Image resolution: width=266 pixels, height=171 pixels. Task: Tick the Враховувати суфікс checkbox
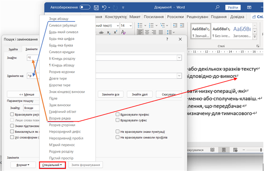pos(118,120)
